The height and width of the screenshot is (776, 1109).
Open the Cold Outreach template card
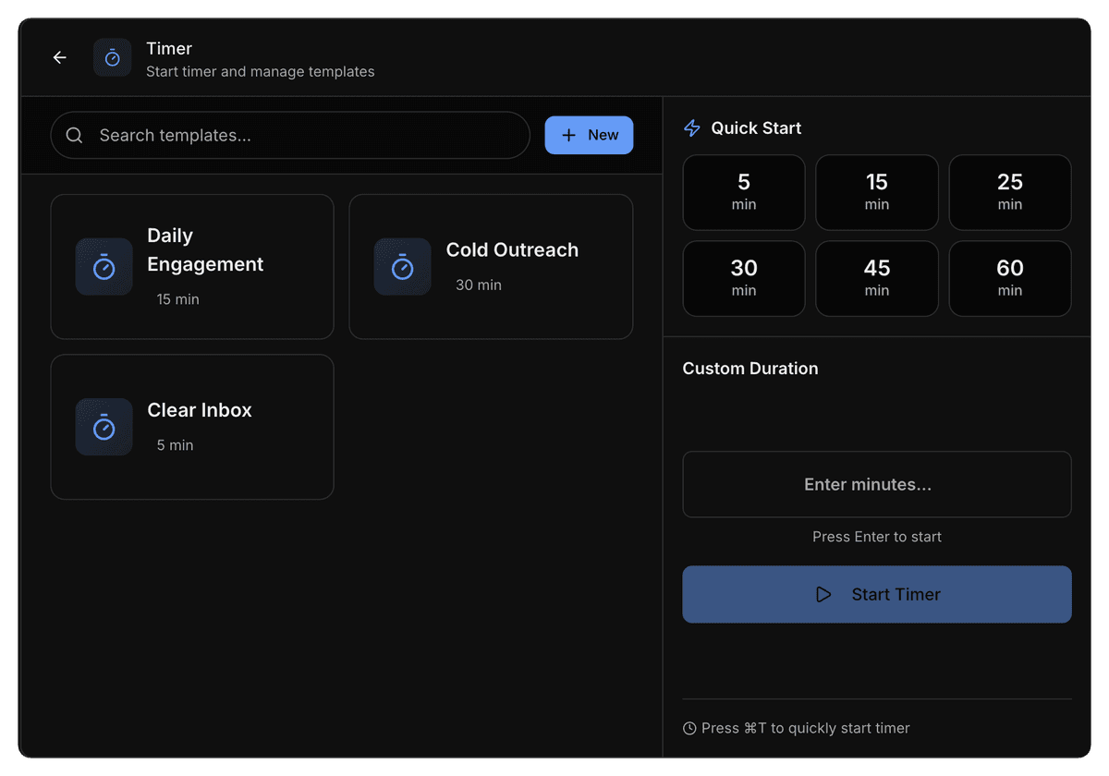click(491, 267)
